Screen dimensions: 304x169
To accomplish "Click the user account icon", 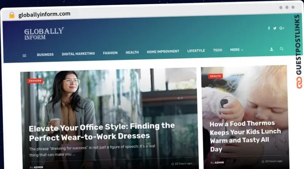I will pyautogui.click(x=272, y=49).
